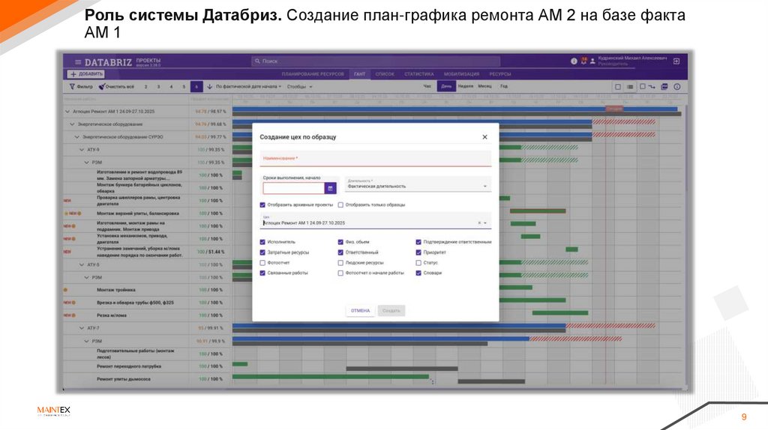This screenshot has width=768, height=430.
Task: Switch to the СПИСОК tab
Action: coord(385,74)
